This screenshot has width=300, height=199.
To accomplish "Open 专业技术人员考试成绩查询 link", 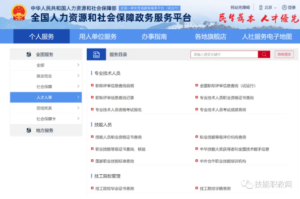I will point(223,109).
